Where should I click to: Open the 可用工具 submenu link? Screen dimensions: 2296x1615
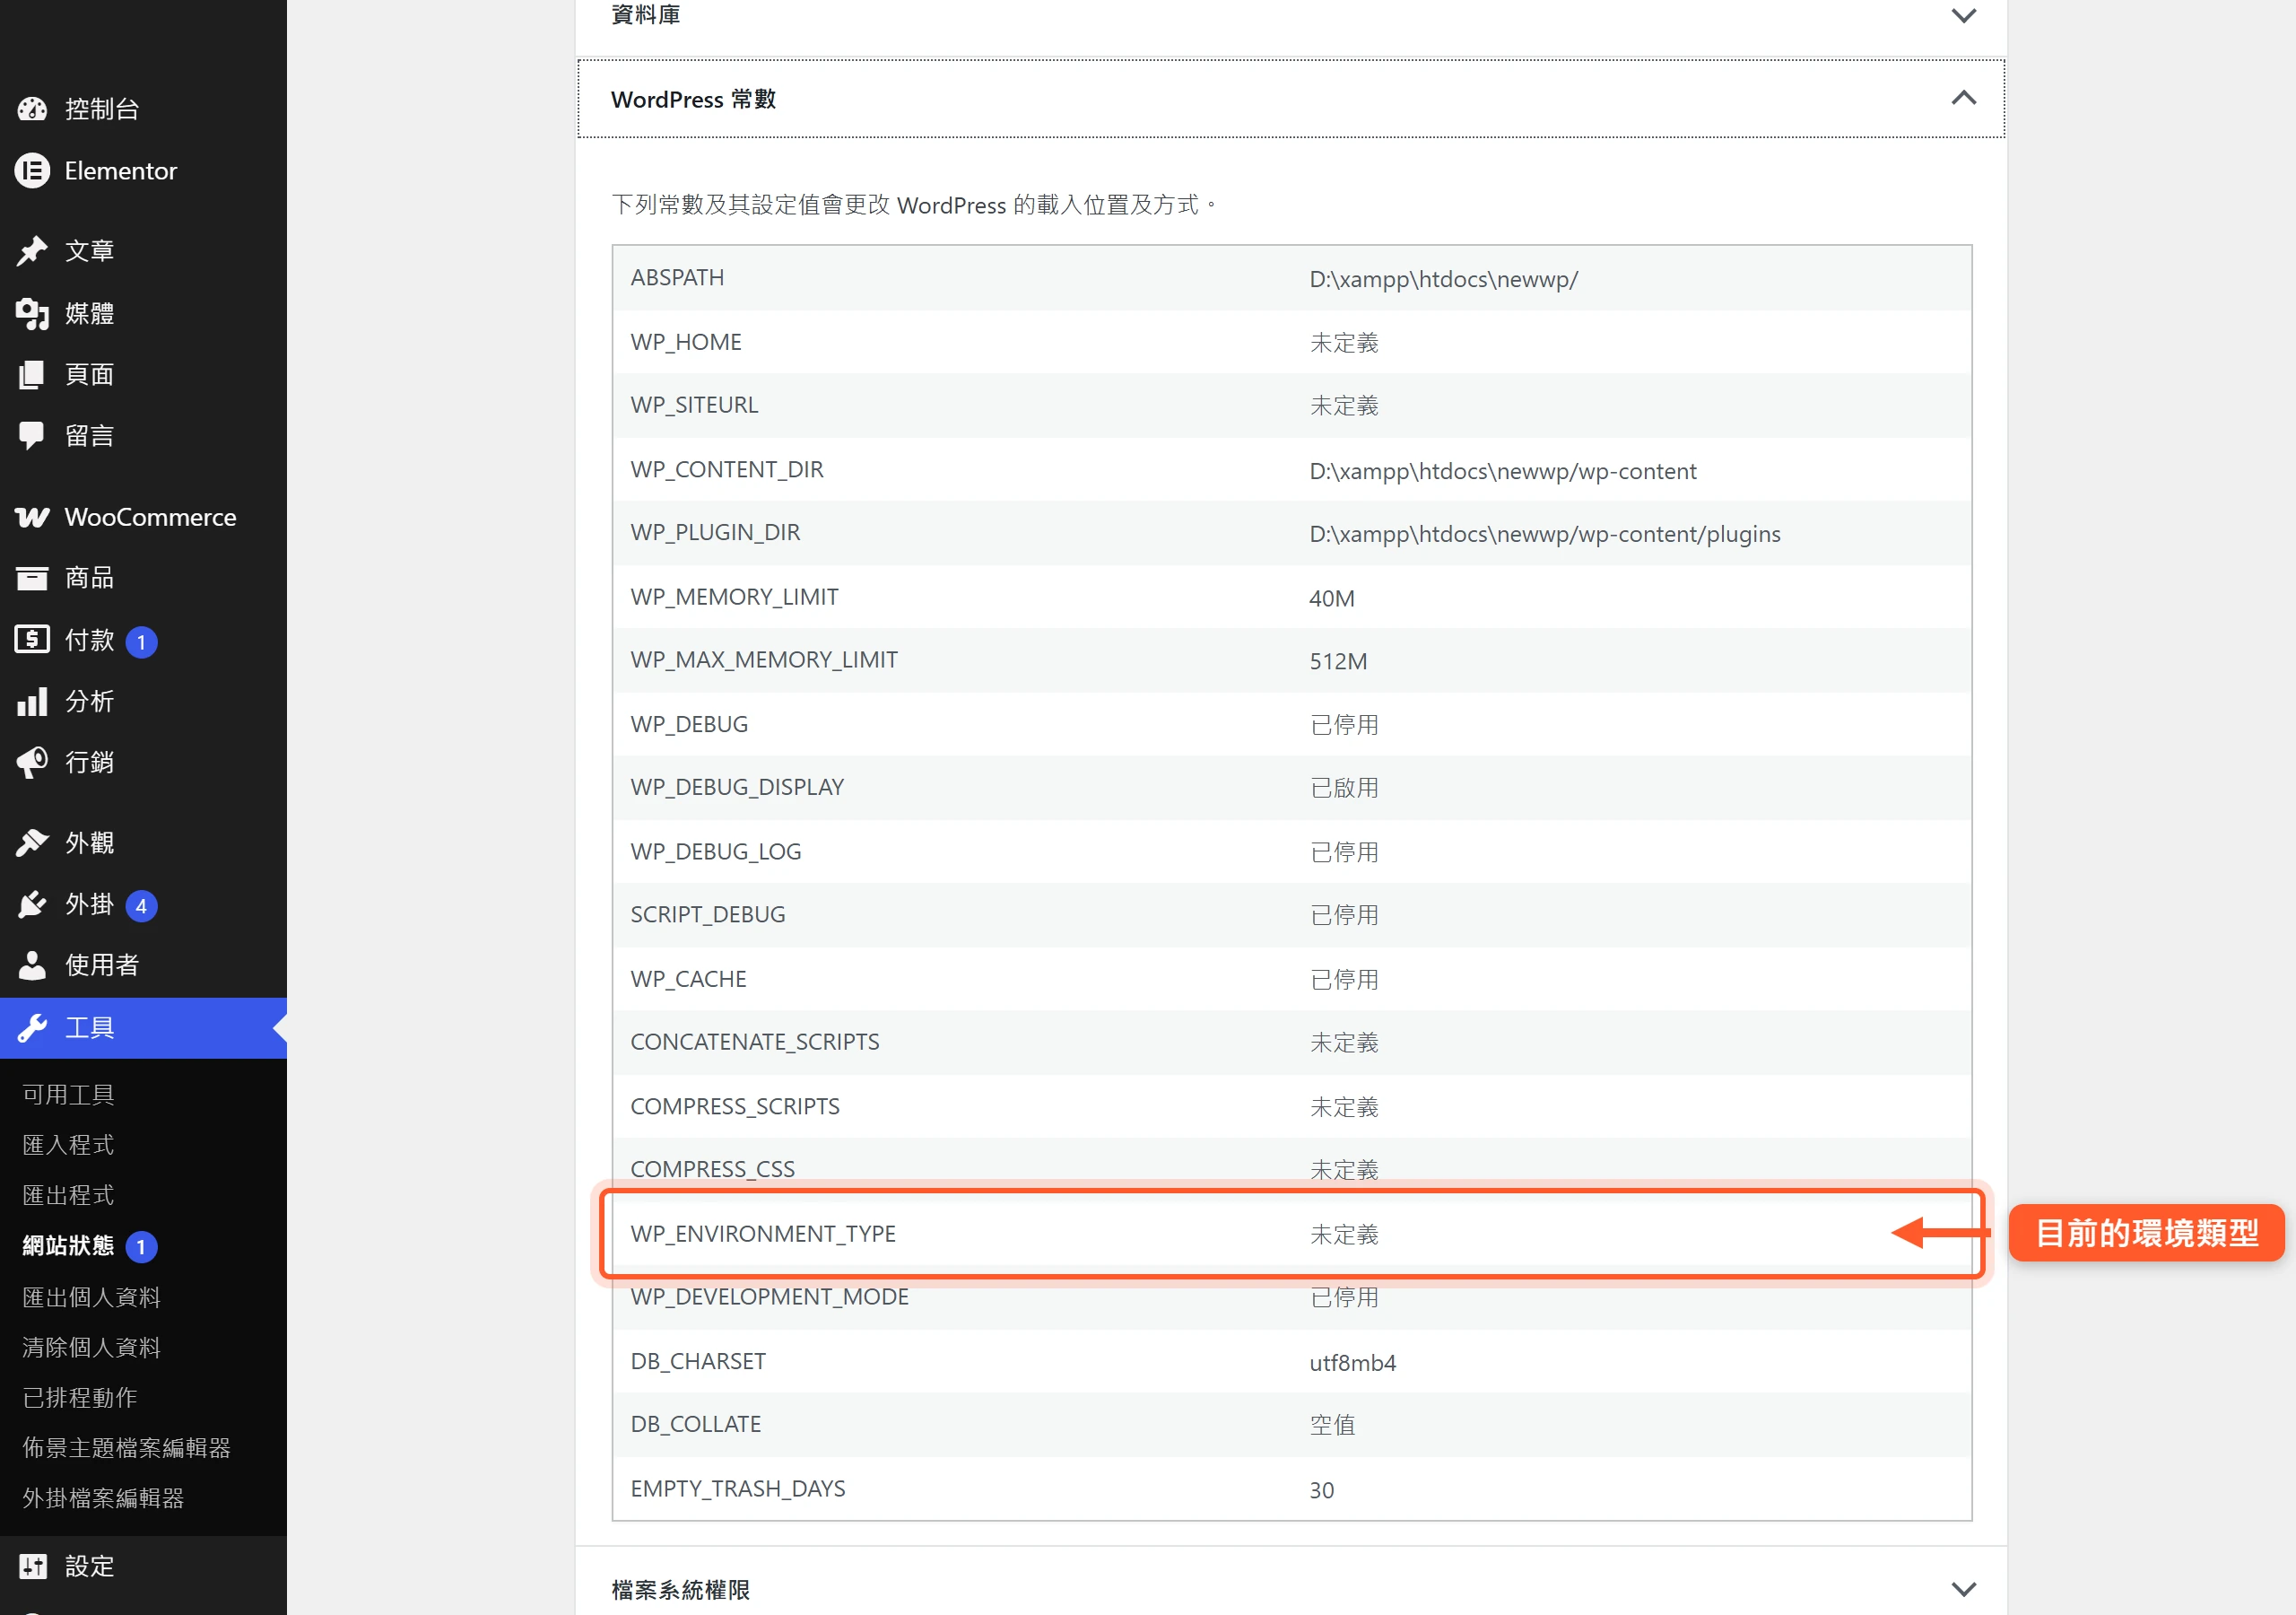68,1095
